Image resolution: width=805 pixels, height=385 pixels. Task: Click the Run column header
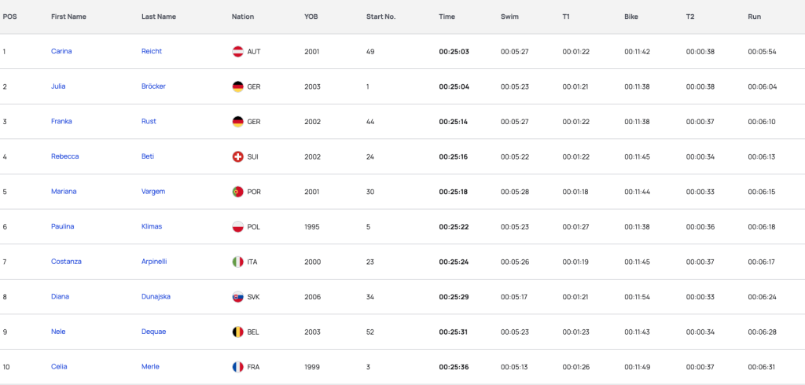point(754,16)
